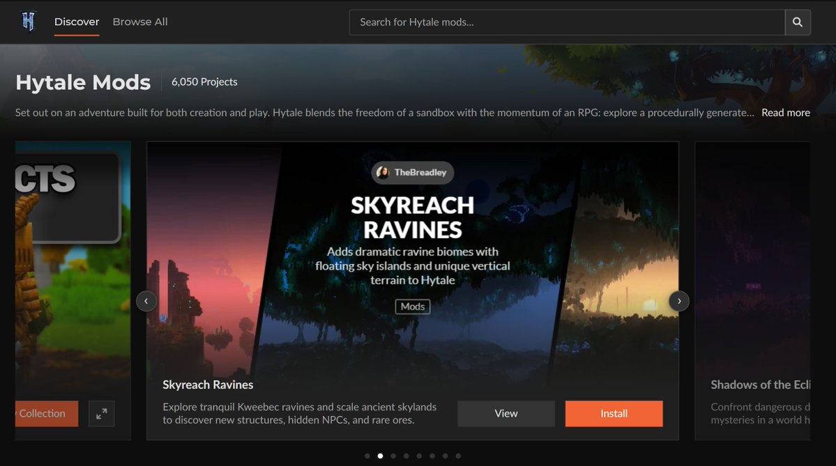
Task: Select second carousel pagination dot
Action: coord(380,456)
